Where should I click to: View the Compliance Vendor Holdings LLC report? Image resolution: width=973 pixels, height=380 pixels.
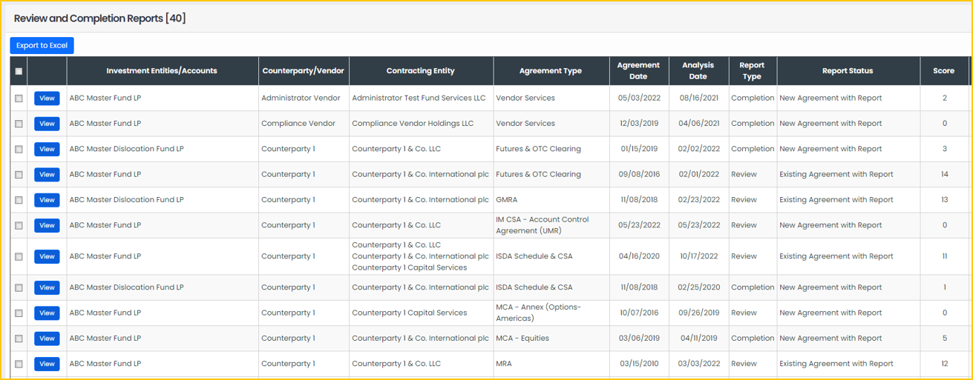pyautogui.click(x=47, y=124)
